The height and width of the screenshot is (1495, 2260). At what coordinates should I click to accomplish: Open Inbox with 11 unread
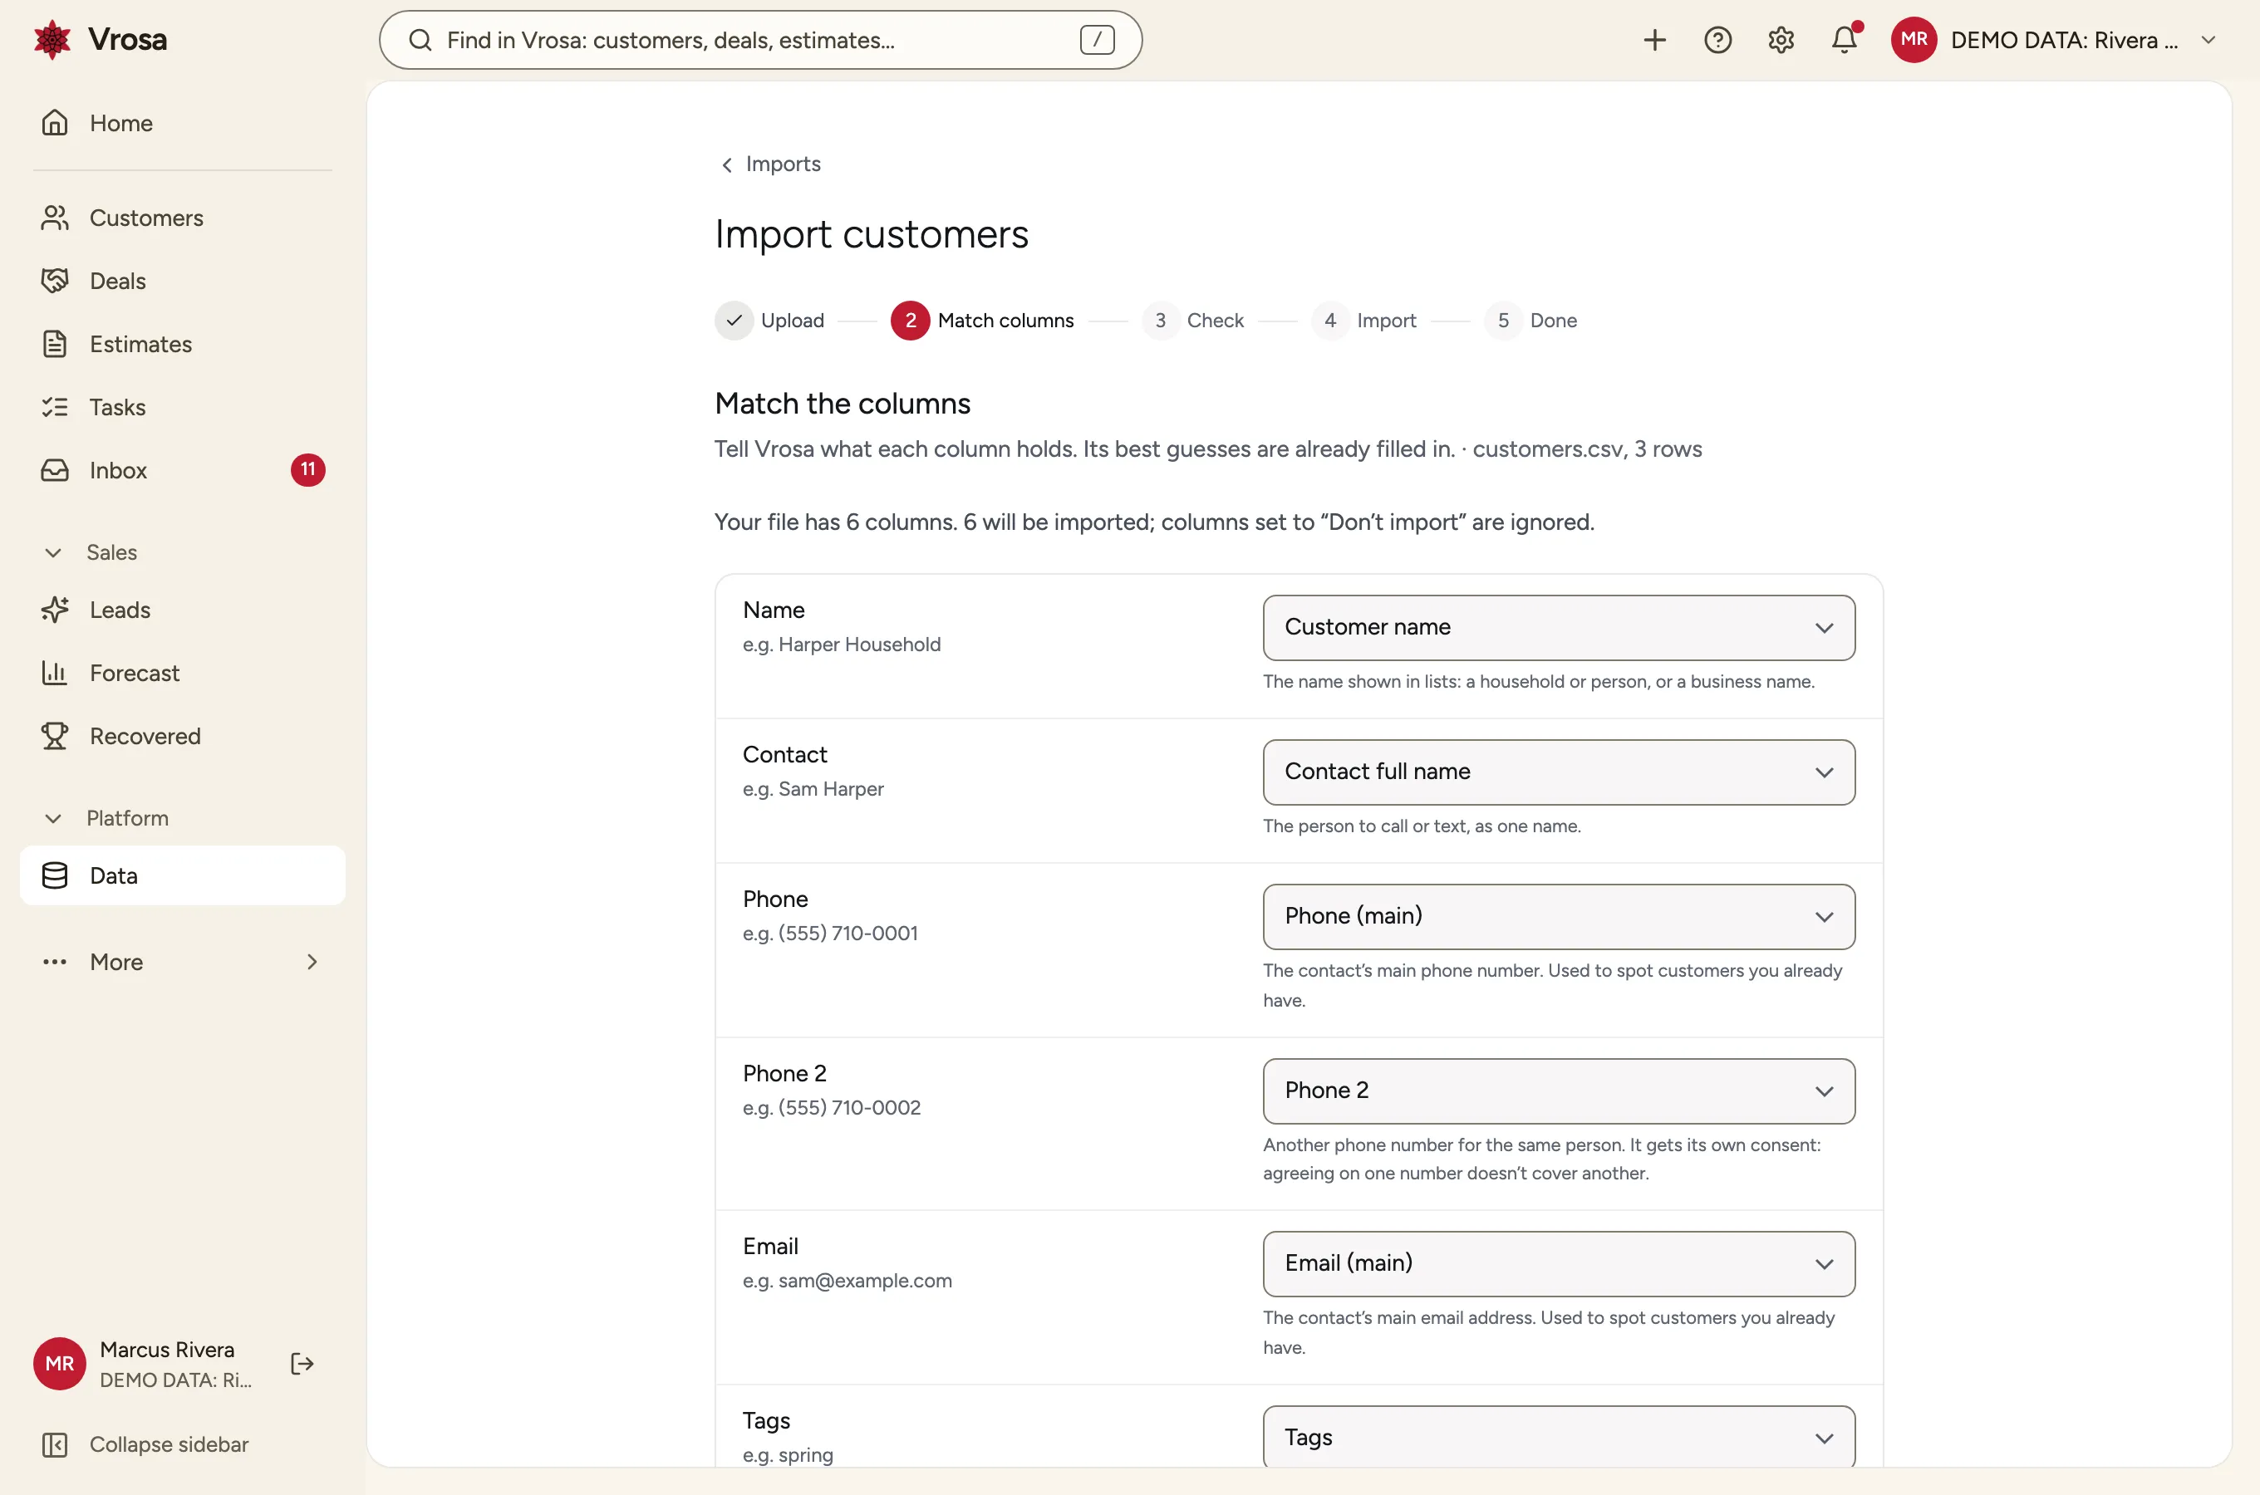(182, 470)
